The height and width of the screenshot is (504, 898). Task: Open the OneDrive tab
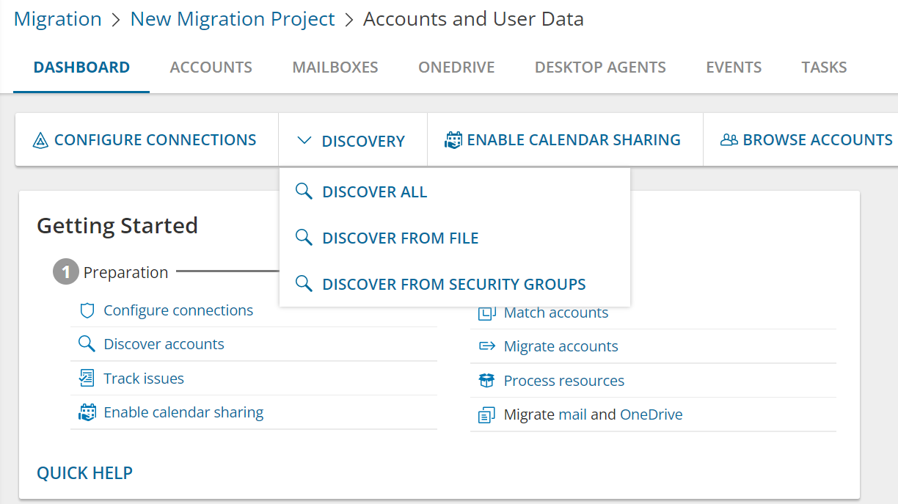tap(456, 67)
